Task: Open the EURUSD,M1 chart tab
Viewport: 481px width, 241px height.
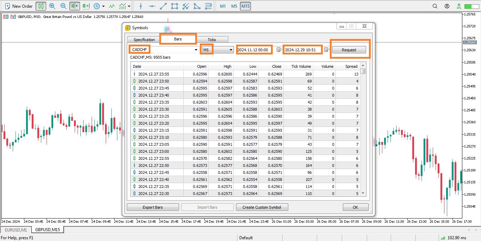Action: tap(16, 230)
